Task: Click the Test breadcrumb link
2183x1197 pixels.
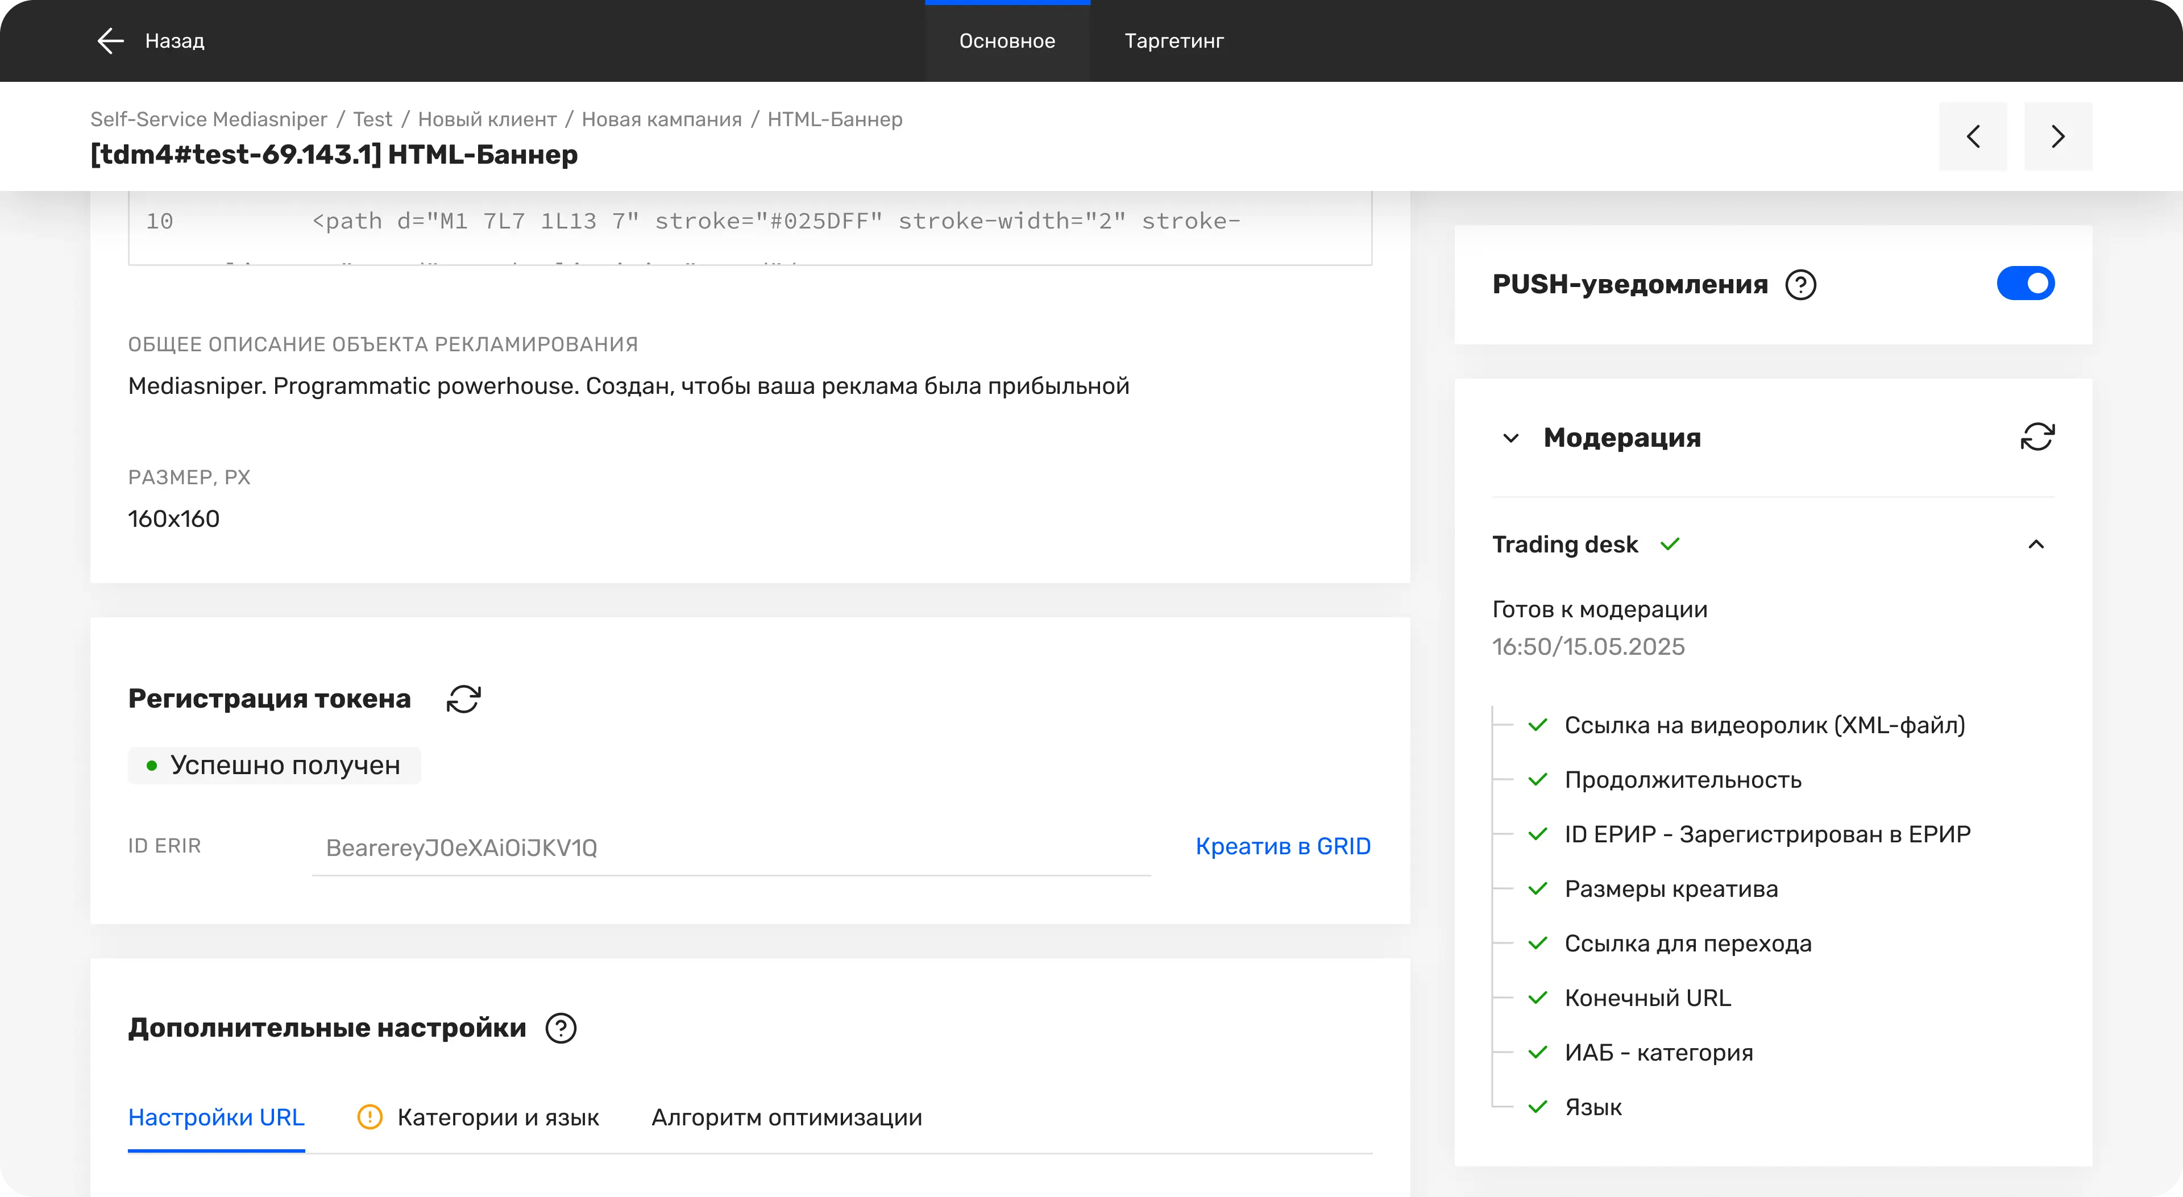Action: tap(372, 119)
